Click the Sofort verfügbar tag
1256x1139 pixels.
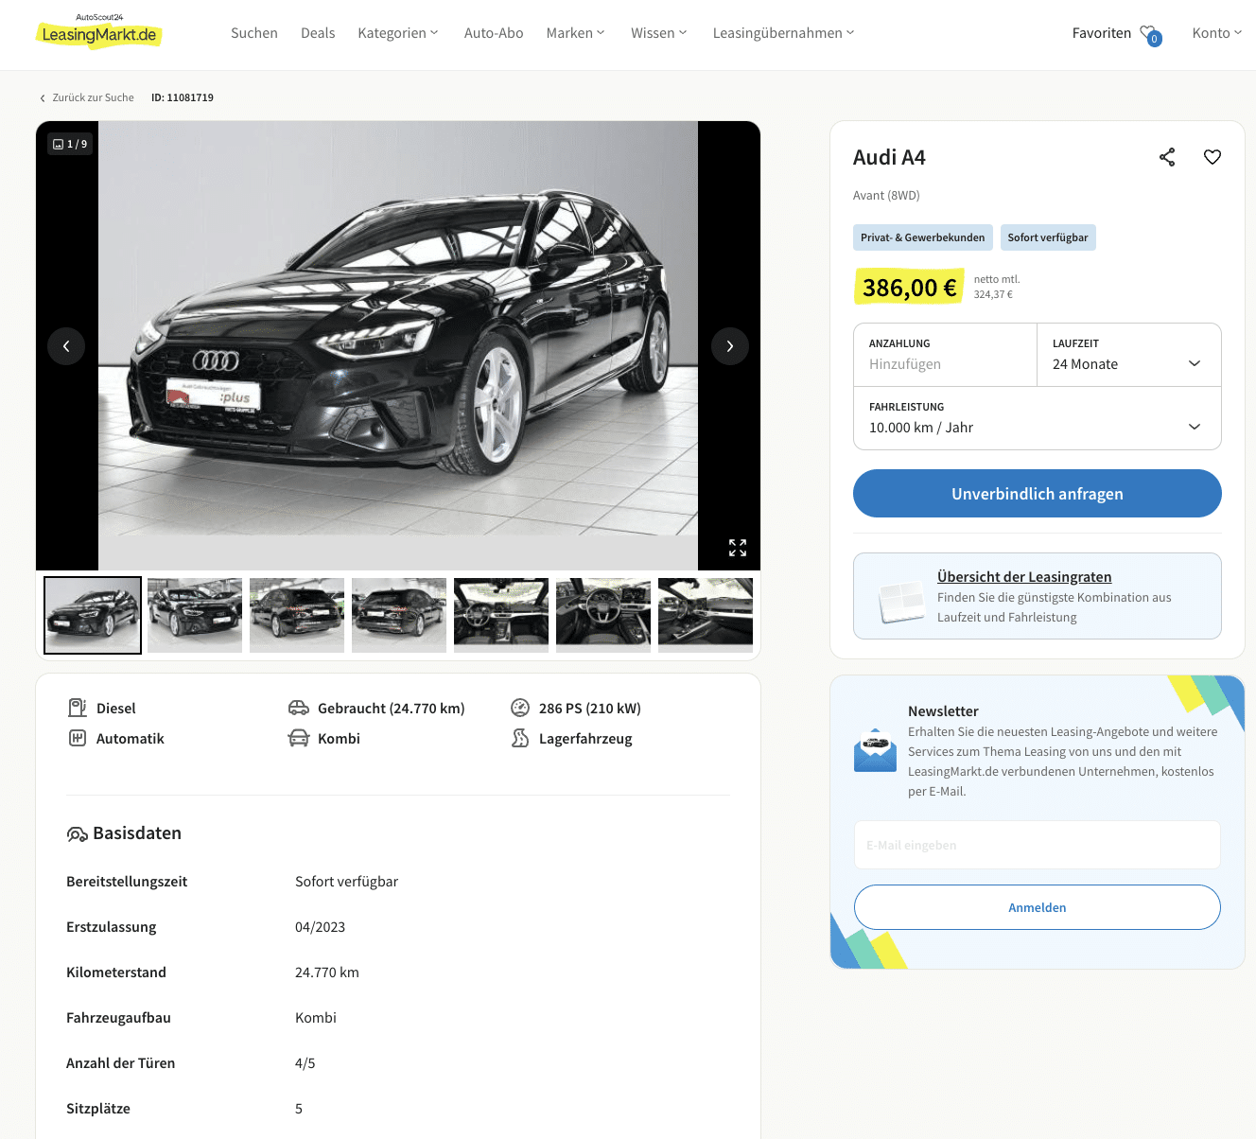1048,237
